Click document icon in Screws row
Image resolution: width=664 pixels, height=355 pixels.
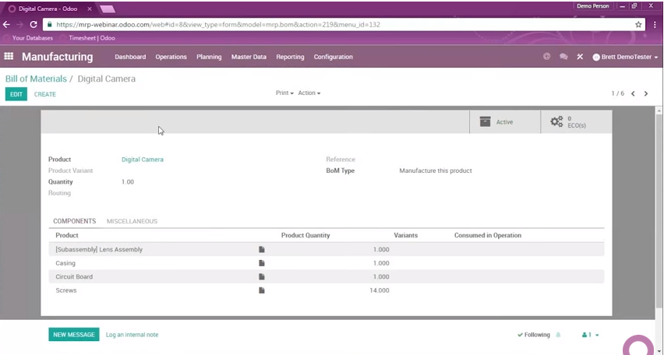pos(262,290)
